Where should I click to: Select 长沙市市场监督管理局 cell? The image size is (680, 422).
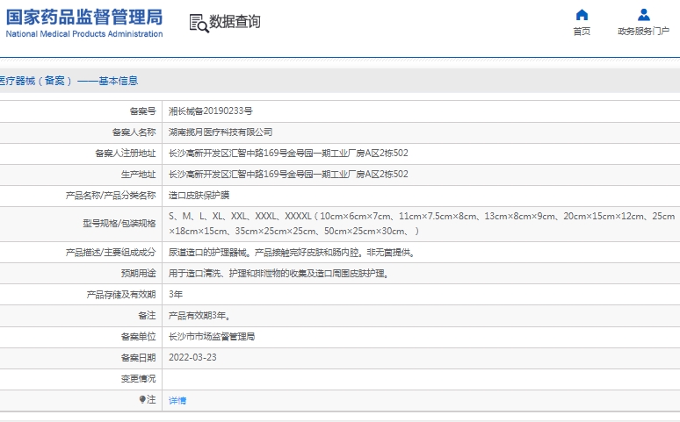(x=212, y=337)
